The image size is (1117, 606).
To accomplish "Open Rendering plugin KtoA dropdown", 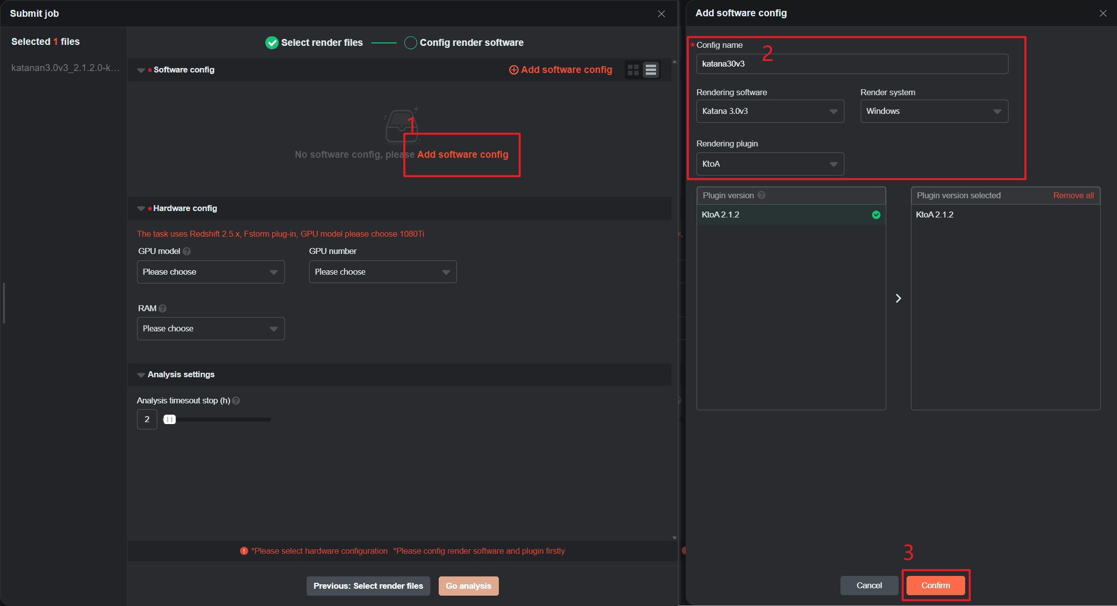I will 770,164.
